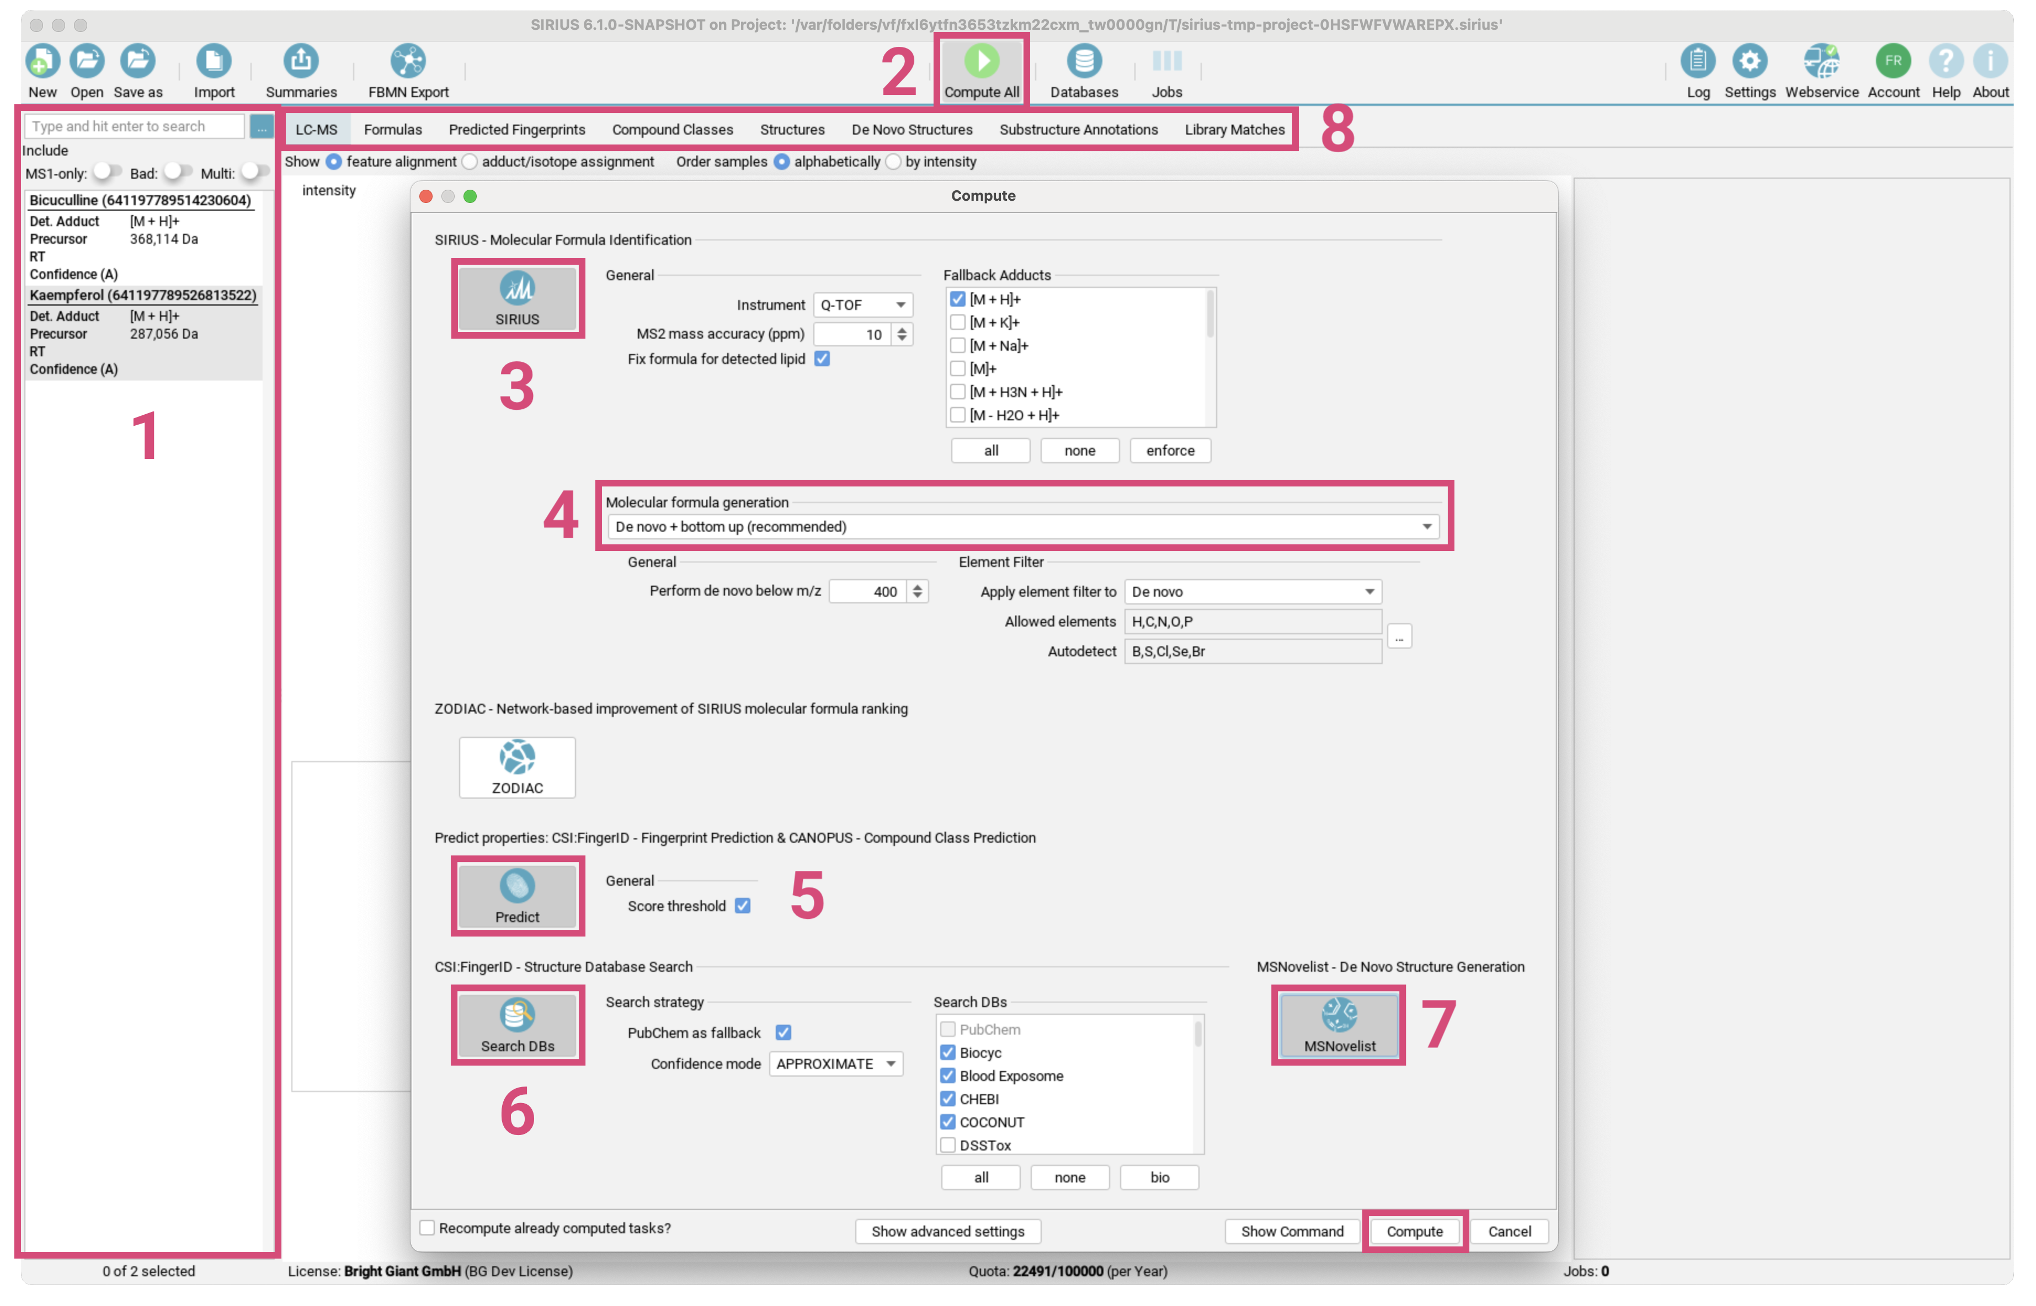
Task: Switch to the Formulas tab
Action: (393, 130)
